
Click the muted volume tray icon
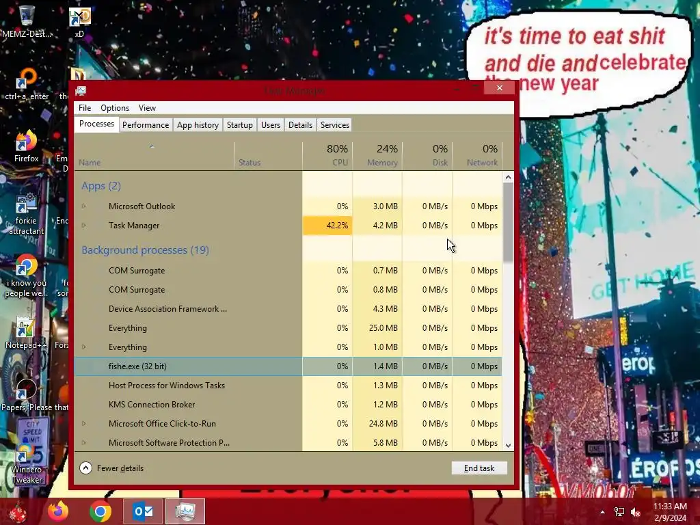coord(636,512)
